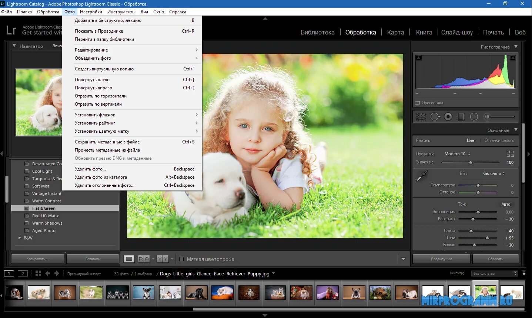Open the Установить рейтинг submenu

click(132, 123)
